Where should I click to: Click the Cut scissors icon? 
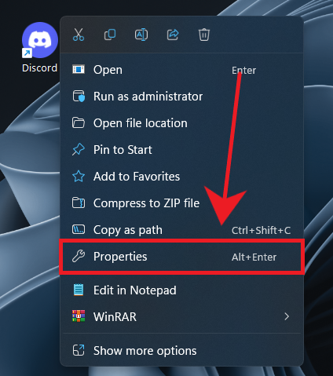[79, 35]
